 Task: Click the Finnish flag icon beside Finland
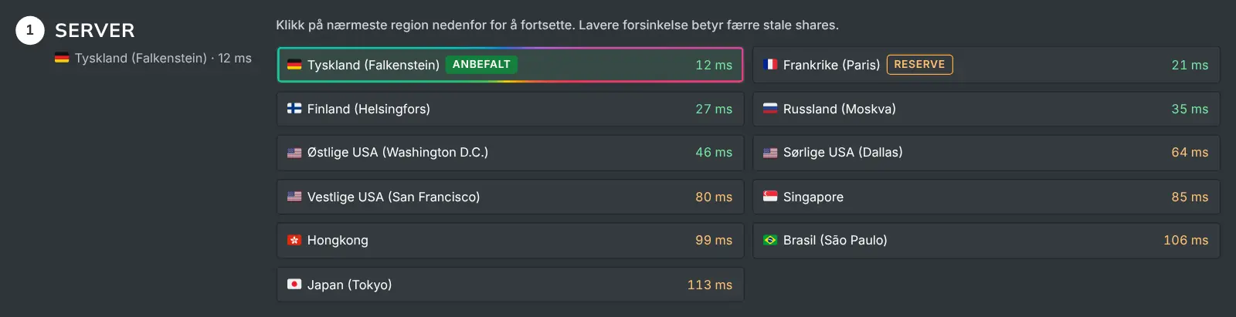pos(294,109)
